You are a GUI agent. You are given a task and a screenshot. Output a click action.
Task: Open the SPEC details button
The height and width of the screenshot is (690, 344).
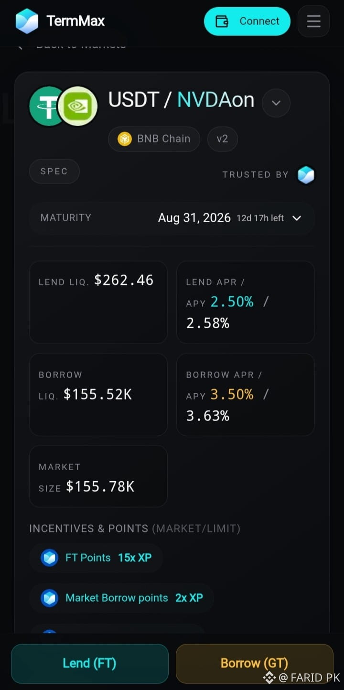(54, 172)
